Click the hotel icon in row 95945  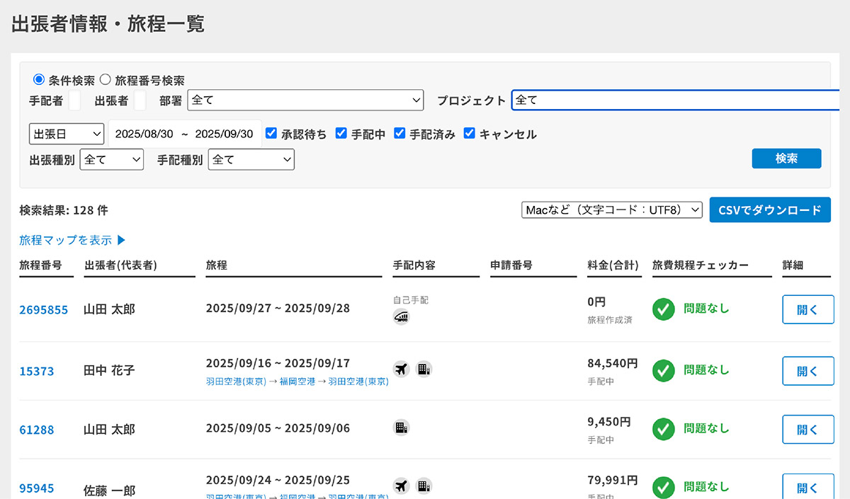(424, 486)
